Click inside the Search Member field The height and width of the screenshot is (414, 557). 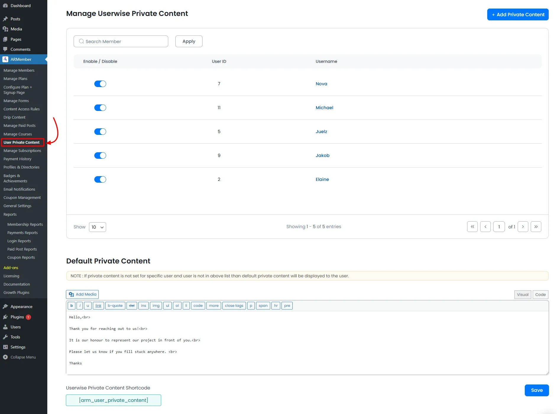pos(121,41)
